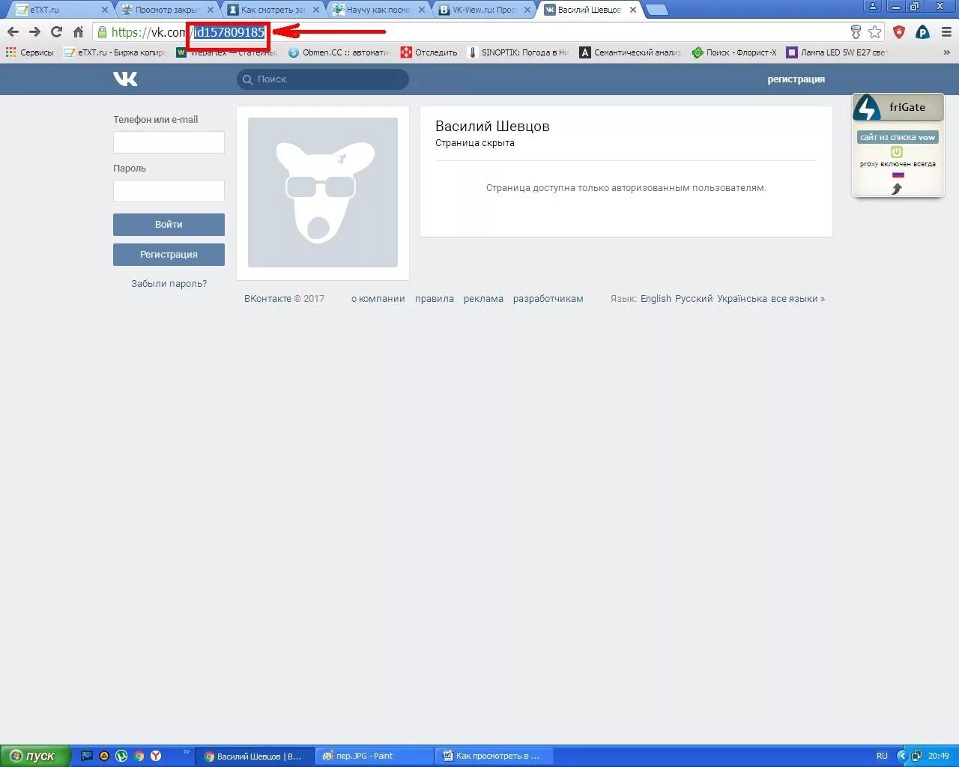Open the blue P extension icon

tap(922, 32)
